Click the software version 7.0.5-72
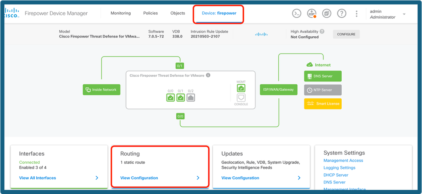422x194 pixels. point(156,37)
